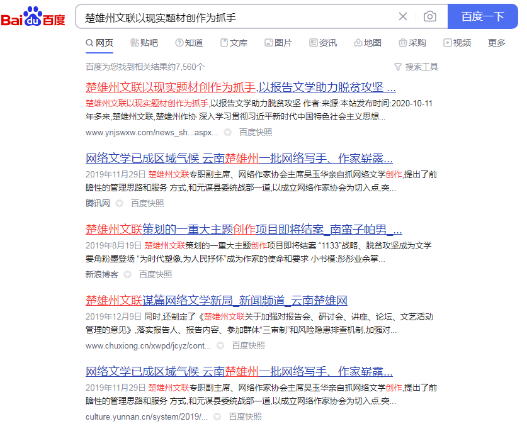Open the 地图 tab
The image size is (527, 436).
click(x=368, y=43)
